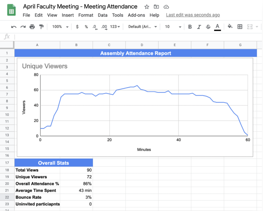Select the paint format roller tool

(x=41, y=27)
